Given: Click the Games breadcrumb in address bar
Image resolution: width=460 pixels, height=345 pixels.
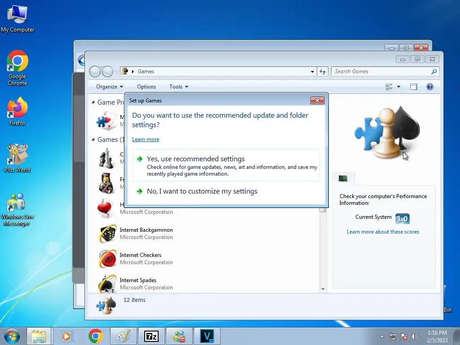Looking at the screenshot, I should coord(146,71).
